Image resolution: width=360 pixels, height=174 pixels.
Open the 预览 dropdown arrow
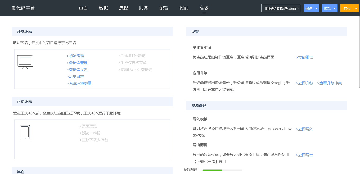[335, 8]
